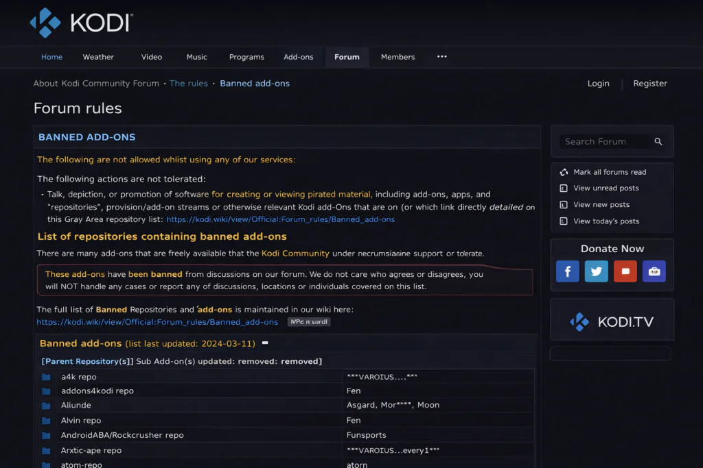
Task: Open the Banned add-ons breadcrumb link
Action: (254, 83)
